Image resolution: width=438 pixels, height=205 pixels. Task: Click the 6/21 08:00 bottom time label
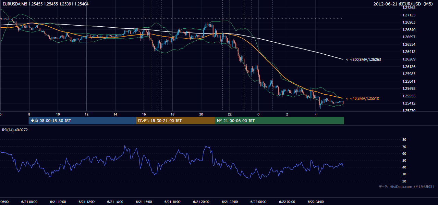[x=29, y=202]
